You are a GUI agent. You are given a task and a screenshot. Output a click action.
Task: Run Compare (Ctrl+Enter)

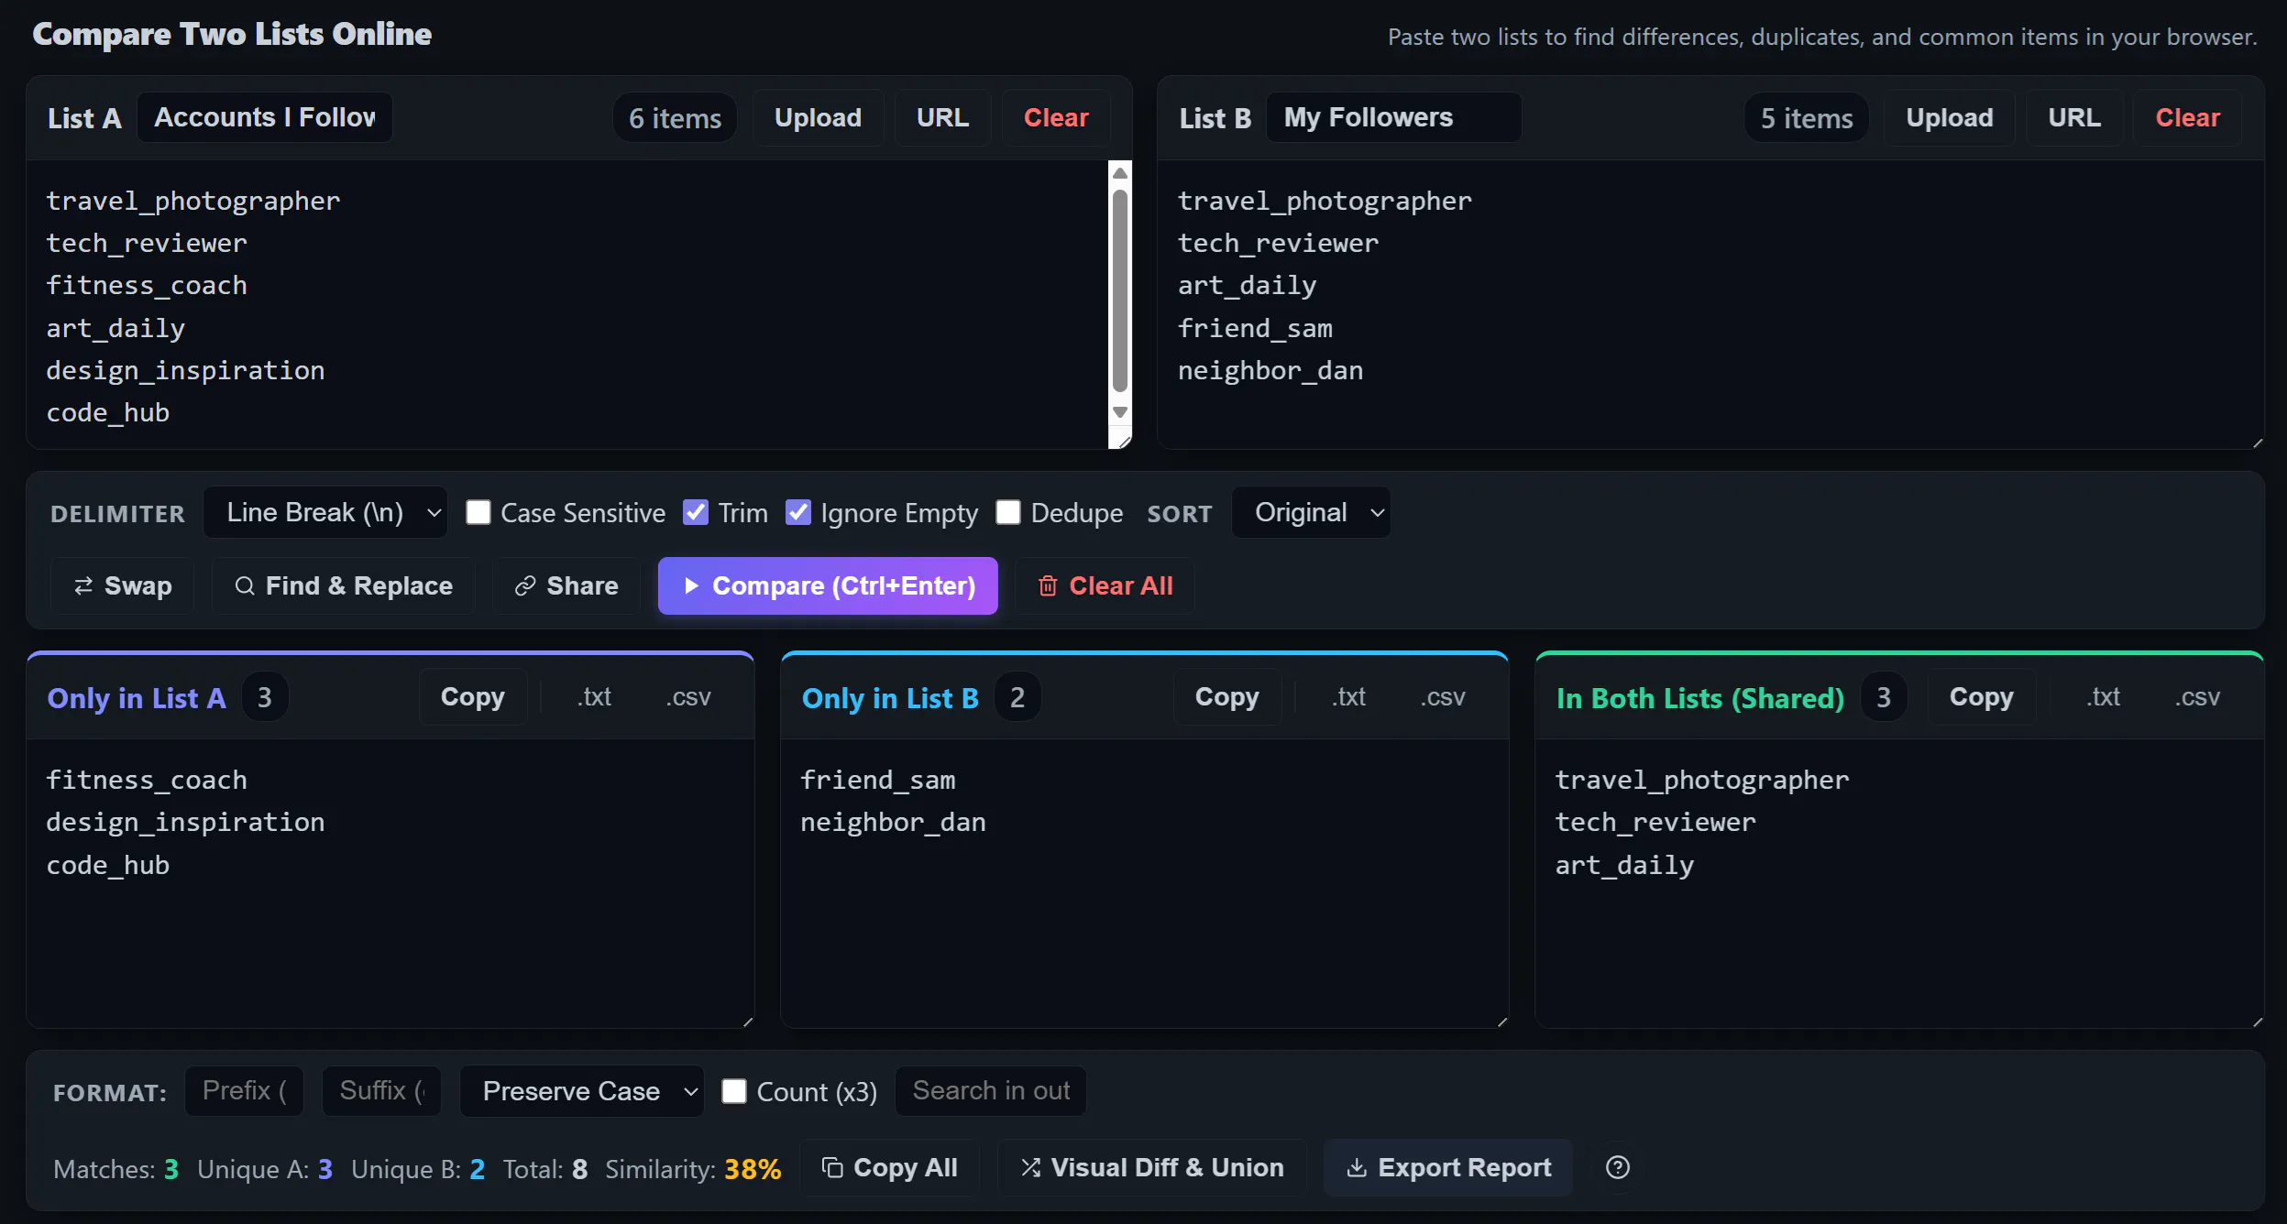click(828, 585)
